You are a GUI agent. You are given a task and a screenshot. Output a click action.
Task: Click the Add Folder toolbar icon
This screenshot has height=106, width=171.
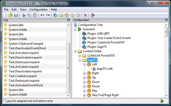click(61, 15)
